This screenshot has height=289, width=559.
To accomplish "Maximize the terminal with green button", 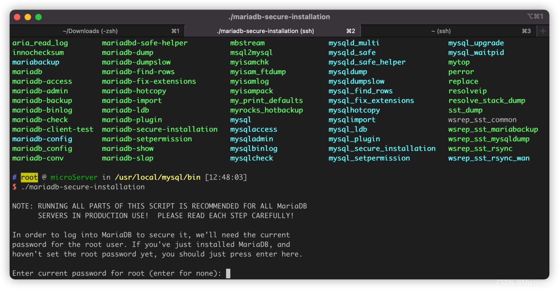I will (39, 17).
